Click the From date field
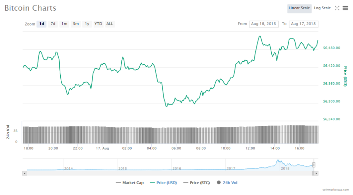Screen dimensions: 353x195 [x=264, y=24]
